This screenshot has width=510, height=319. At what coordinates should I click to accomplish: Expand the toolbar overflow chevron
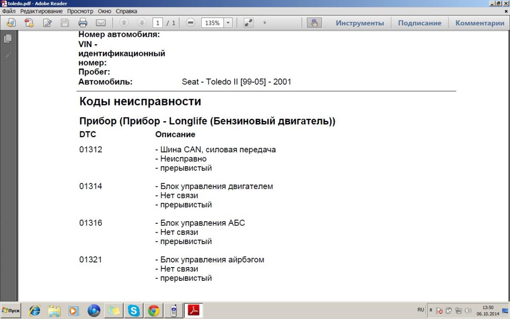click(x=264, y=23)
